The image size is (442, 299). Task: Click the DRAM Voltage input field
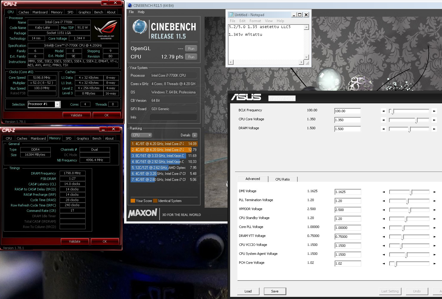point(347,129)
